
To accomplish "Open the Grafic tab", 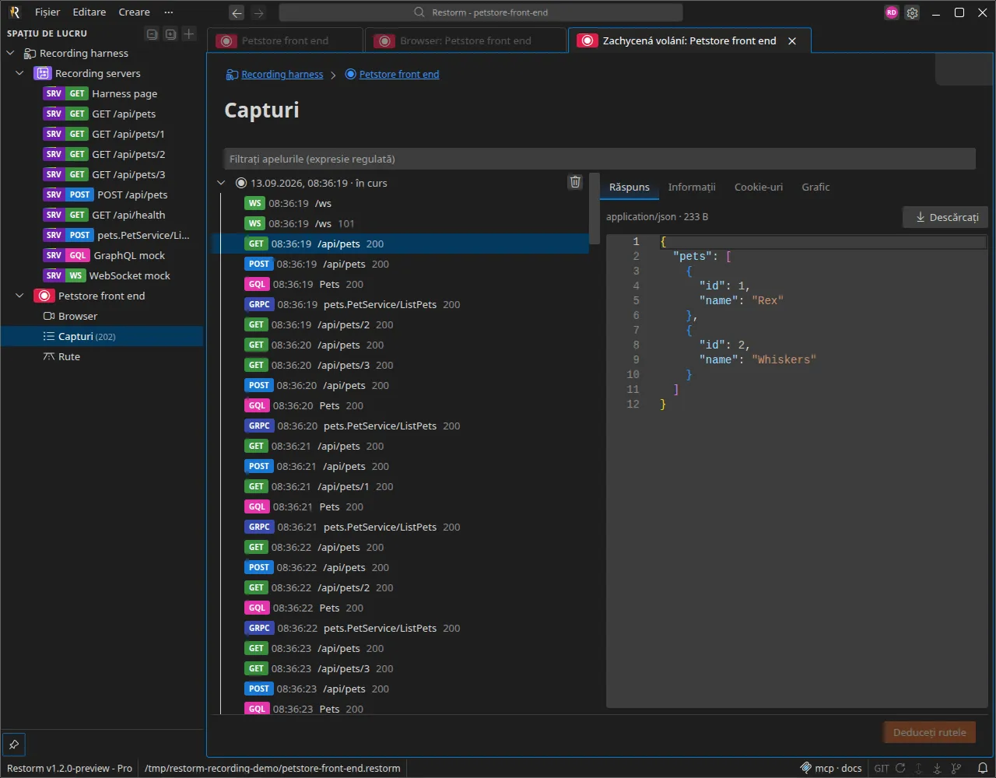I will pos(815,187).
